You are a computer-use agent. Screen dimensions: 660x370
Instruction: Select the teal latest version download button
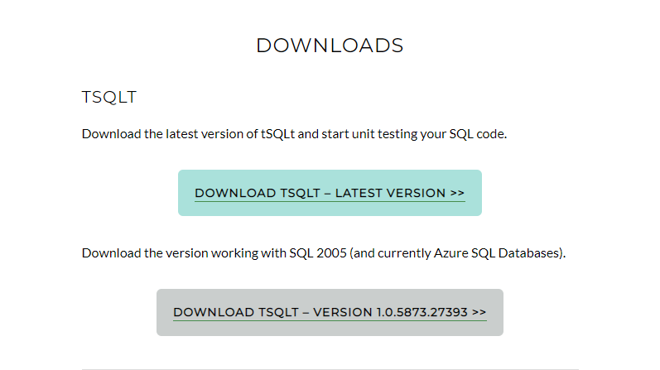[x=330, y=193]
